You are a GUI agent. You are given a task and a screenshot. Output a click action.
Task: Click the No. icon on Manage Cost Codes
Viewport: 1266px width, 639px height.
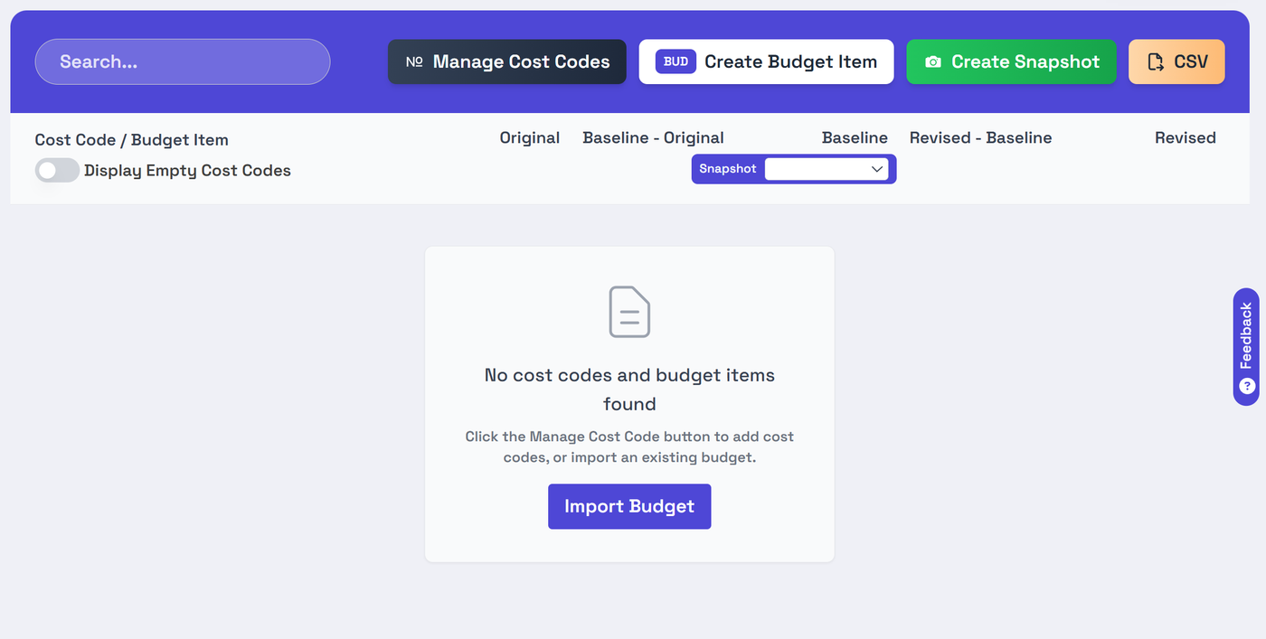coord(414,62)
